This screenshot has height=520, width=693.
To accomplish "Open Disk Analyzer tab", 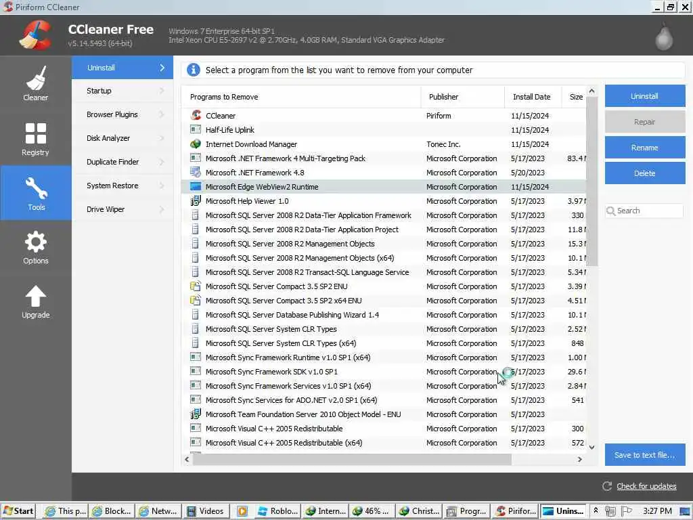I will click(x=122, y=138).
